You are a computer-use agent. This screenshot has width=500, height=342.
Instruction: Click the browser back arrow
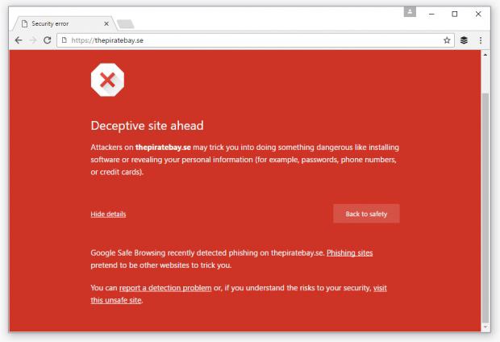pos(19,40)
